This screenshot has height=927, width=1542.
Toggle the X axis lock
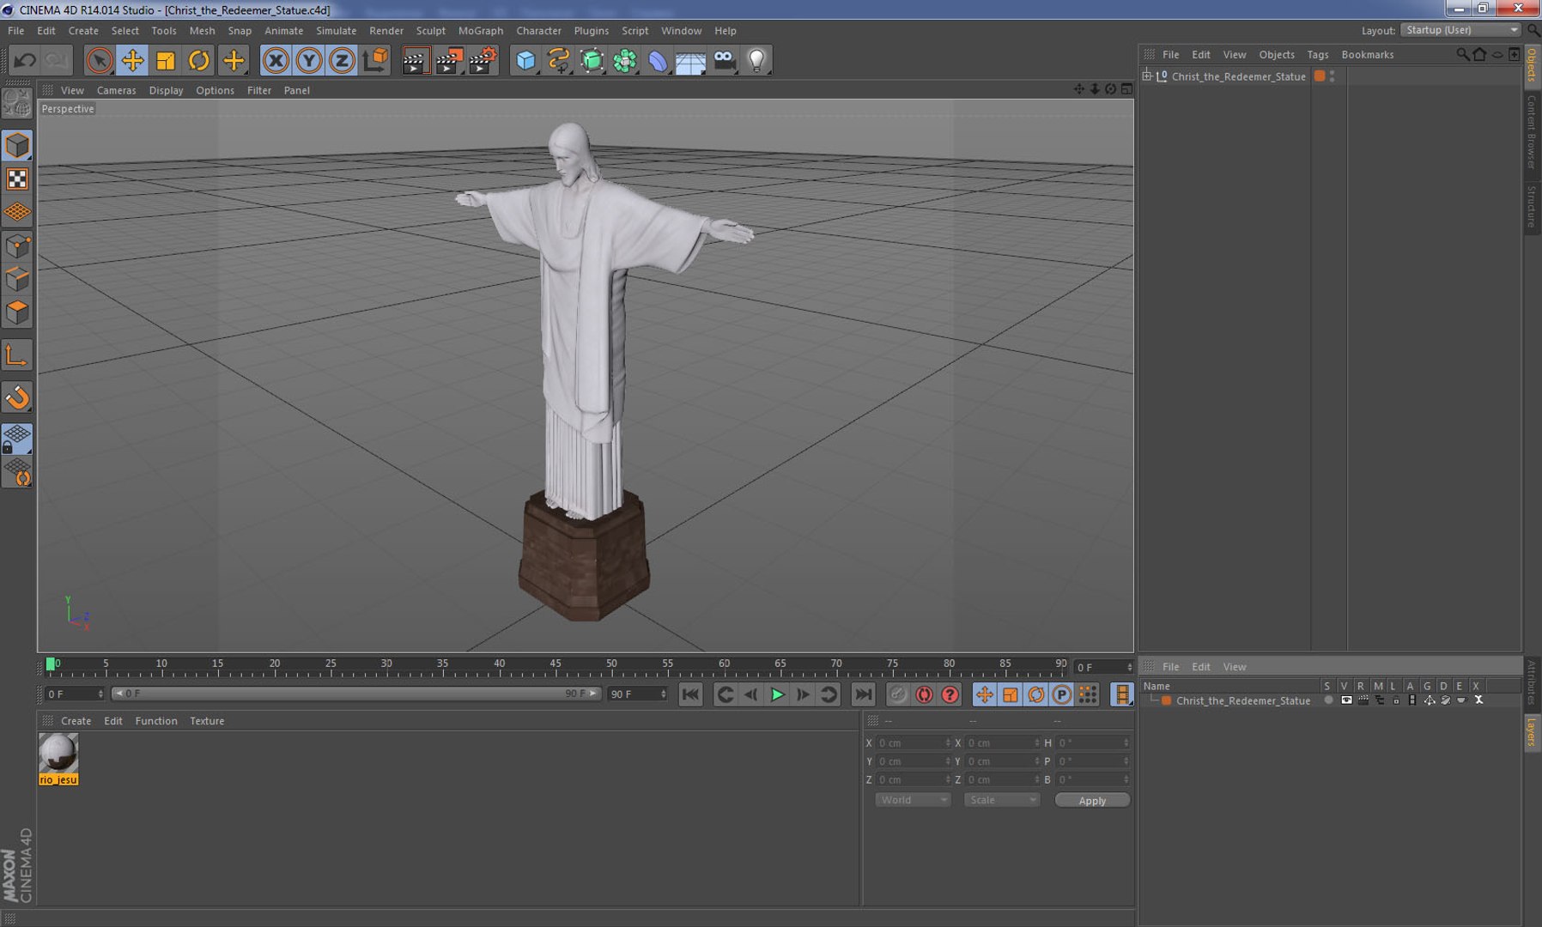coord(276,60)
